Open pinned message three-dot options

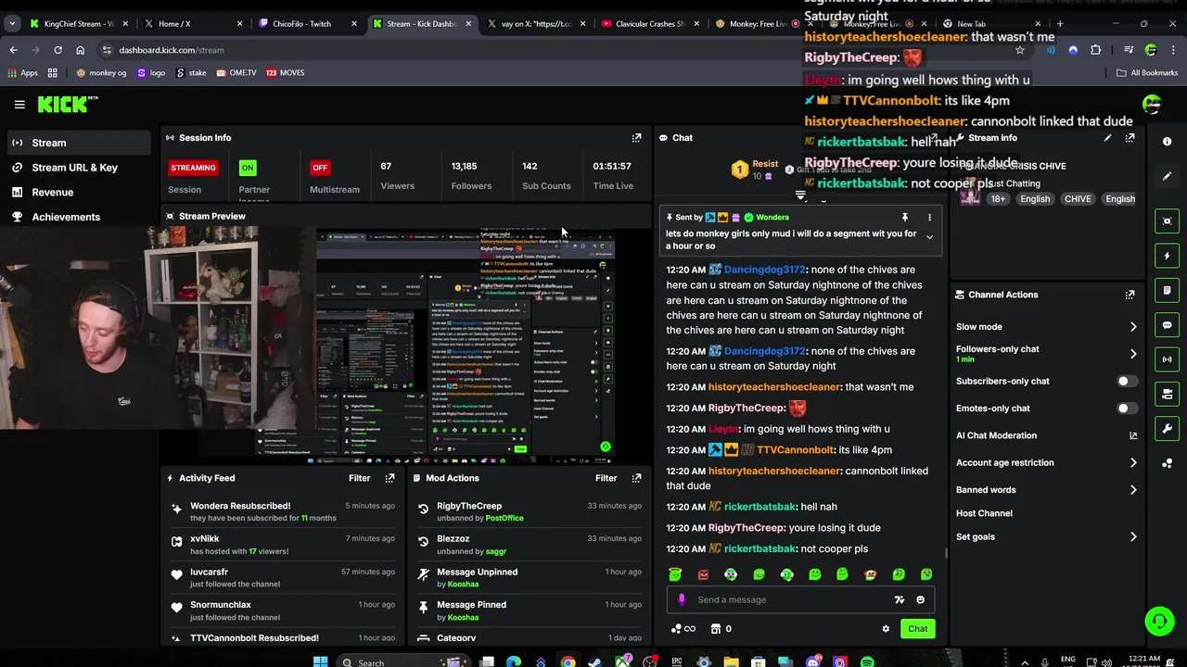point(929,217)
